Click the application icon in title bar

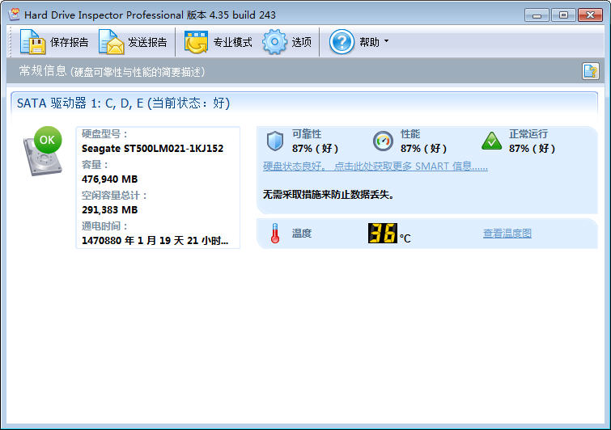point(15,15)
